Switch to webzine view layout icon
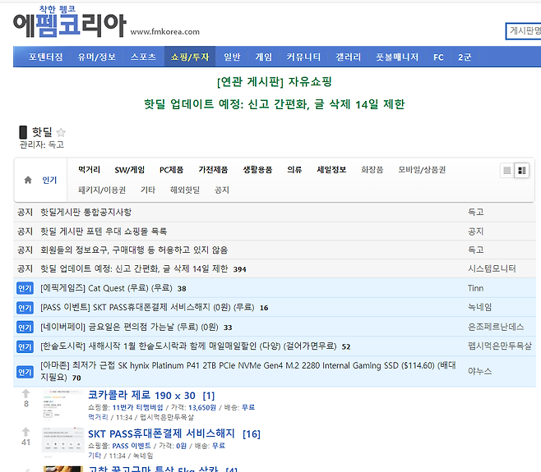This screenshot has height=472, width=541. point(522,171)
